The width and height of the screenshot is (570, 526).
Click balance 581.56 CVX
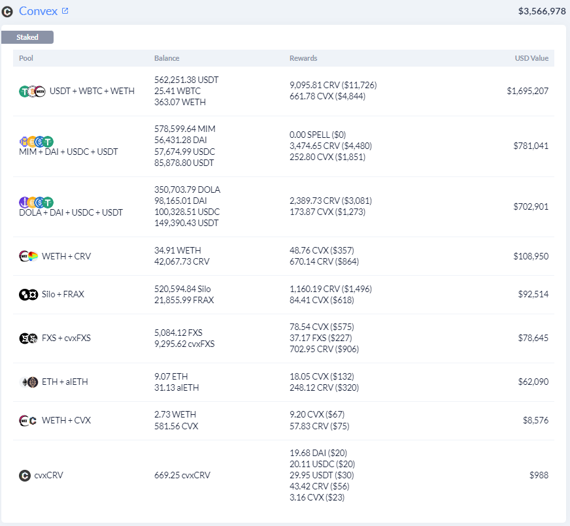tap(176, 427)
